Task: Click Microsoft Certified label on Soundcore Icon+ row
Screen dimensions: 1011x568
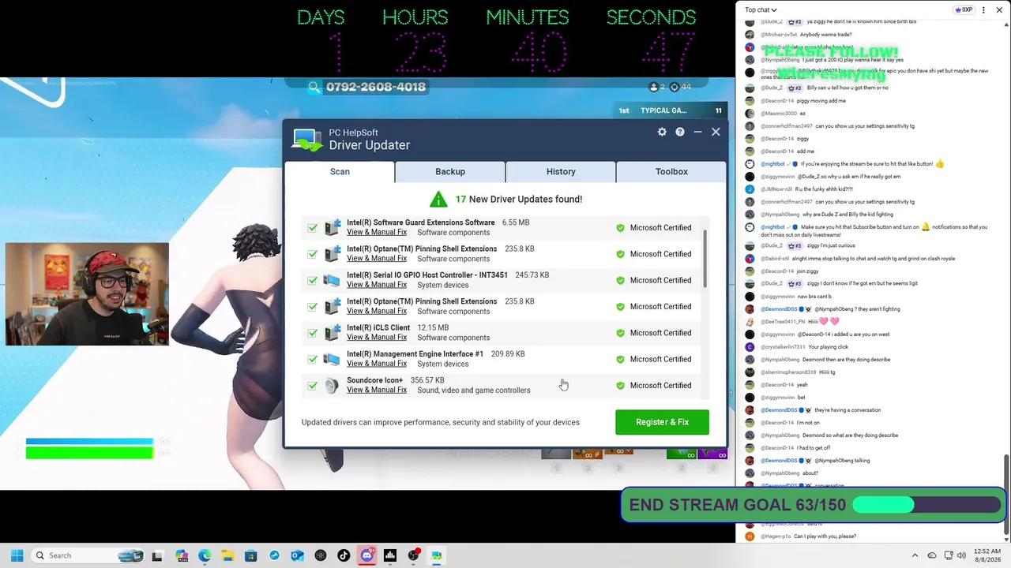Action: [660, 386]
